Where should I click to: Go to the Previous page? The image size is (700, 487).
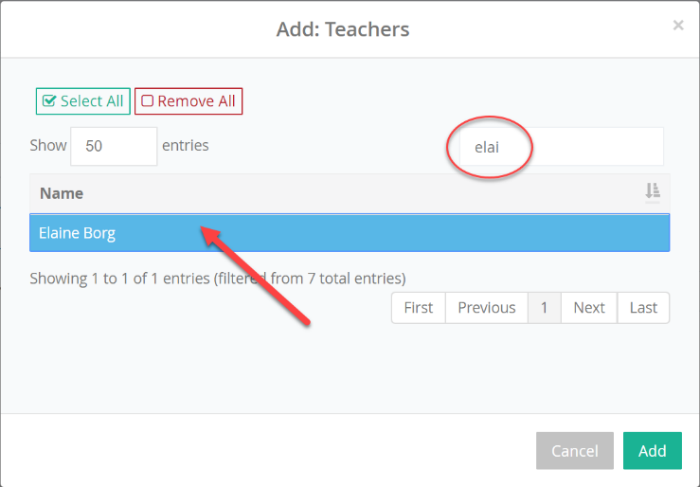click(x=487, y=308)
